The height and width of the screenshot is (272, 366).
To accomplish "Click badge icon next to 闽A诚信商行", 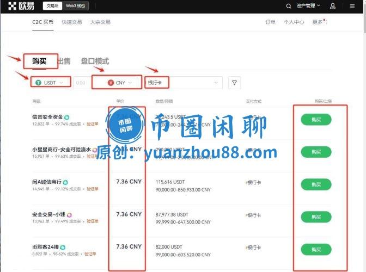I will point(65,182).
